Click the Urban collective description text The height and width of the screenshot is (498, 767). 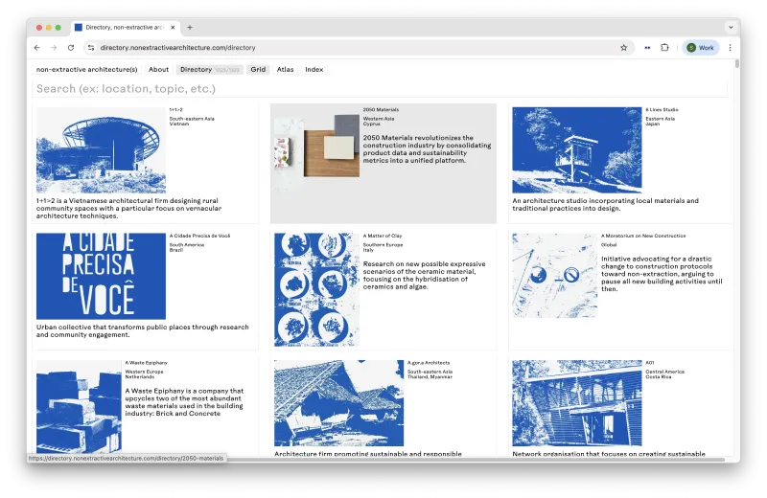[142, 330]
